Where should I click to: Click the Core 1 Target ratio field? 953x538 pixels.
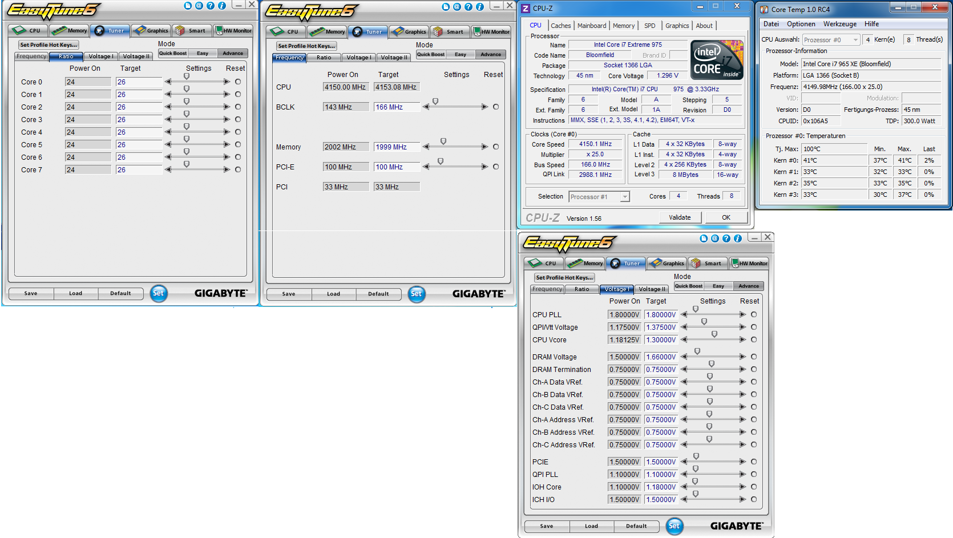click(139, 94)
